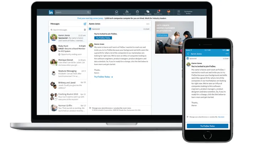Tap the three-dots menu on phone

[227, 54]
